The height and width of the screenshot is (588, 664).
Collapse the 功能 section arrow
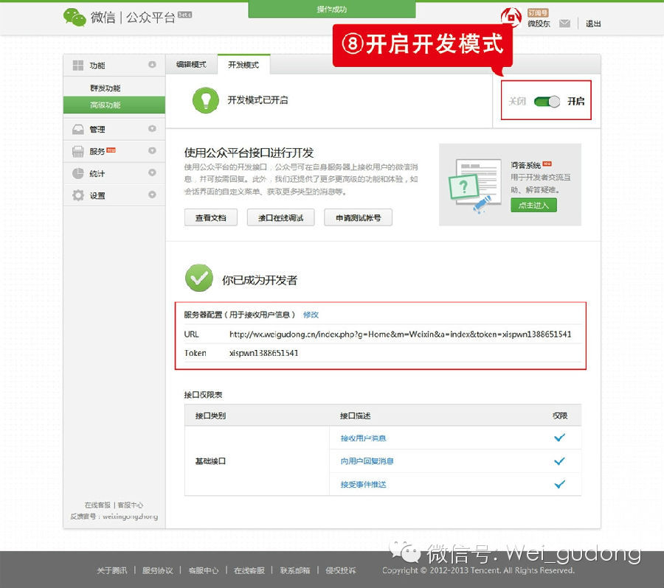pyautogui.click(x=152, y=64)
